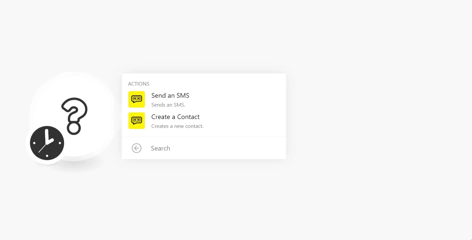Image resolution: width=472 pixels, height=240 pixels.
Task: Click the speech bubble glyph in the Create a Contact icon
Action: coord(137,120)
